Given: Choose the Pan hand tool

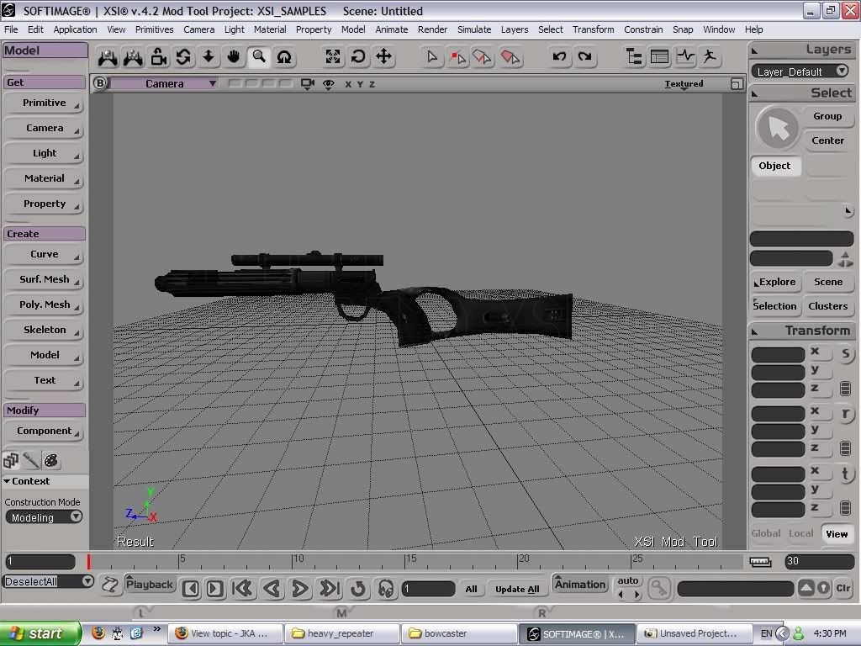Looking at the screenshot, I should (234, 57).
